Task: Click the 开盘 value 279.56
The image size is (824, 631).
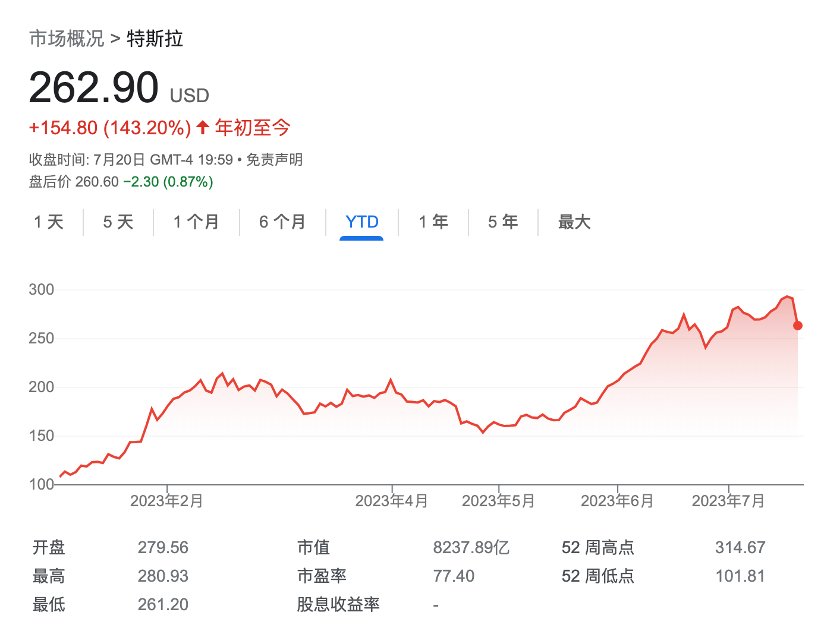Action: click(x=163, y=547)
